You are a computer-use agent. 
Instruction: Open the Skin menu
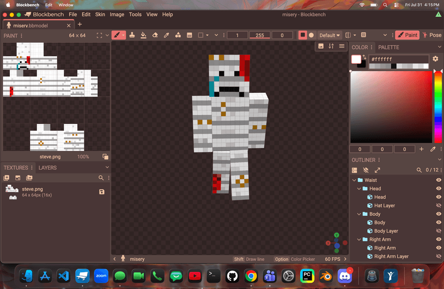click(100, 15)
